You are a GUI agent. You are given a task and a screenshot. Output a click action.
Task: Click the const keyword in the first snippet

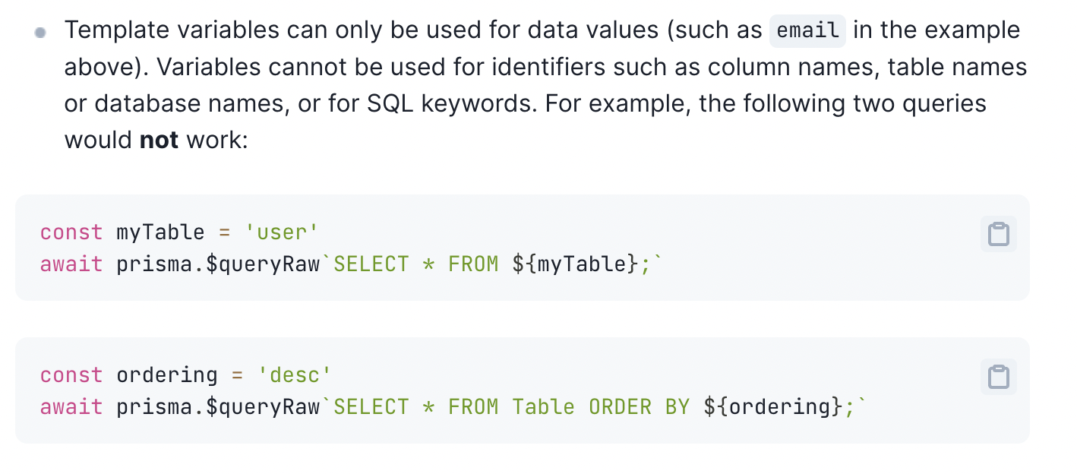(x=71, y=232)
